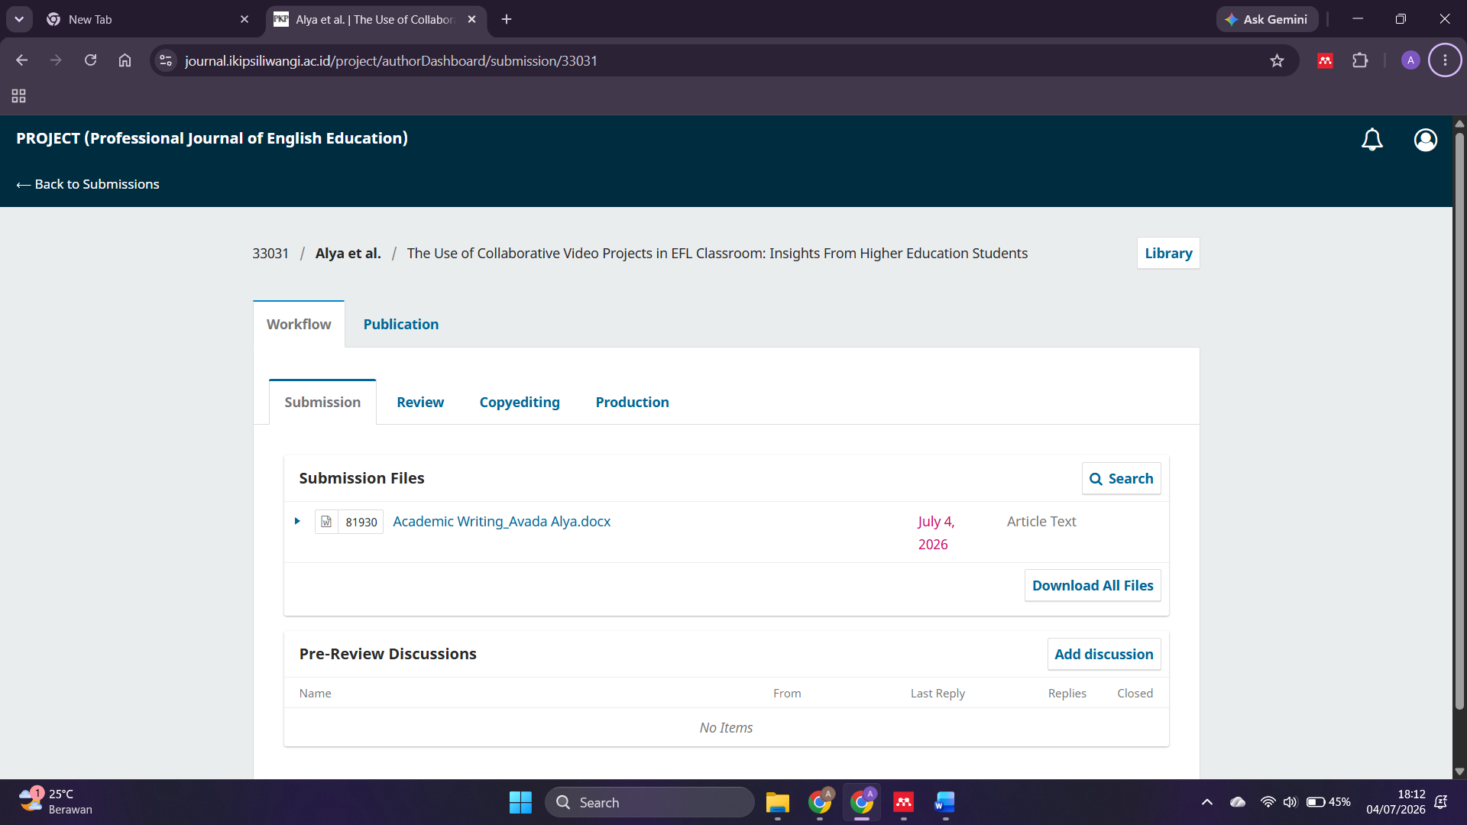Open the site information icon
Screen dimensions: 1467x825
coord(166,60)
